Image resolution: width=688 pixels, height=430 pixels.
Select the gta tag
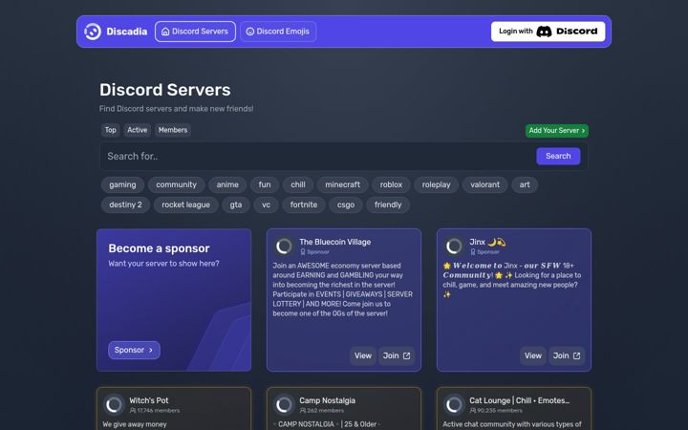[236, 204]
